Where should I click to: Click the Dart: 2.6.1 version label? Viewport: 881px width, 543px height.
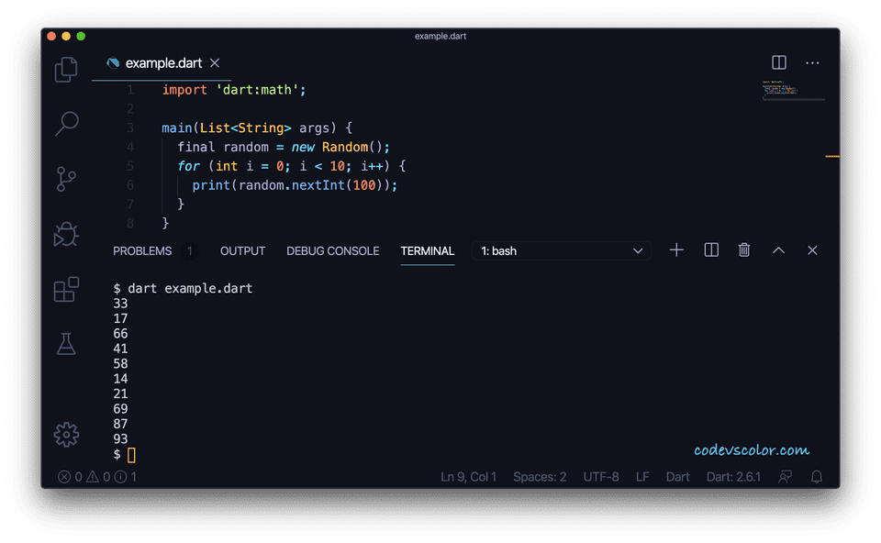733,476
